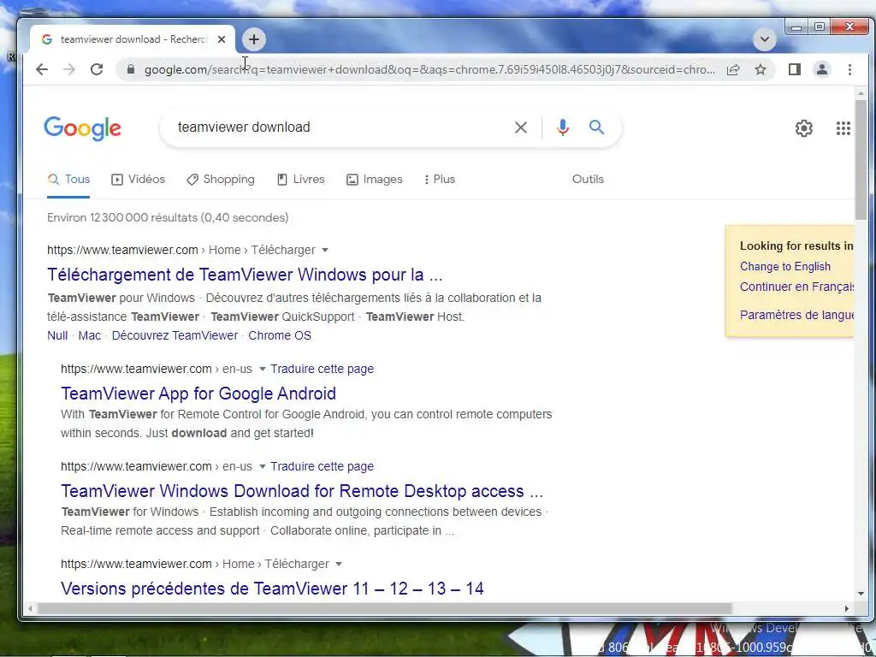Expand the arrow beside Home › Télécharger first result
876x657 pixels.
coord(325,250)
